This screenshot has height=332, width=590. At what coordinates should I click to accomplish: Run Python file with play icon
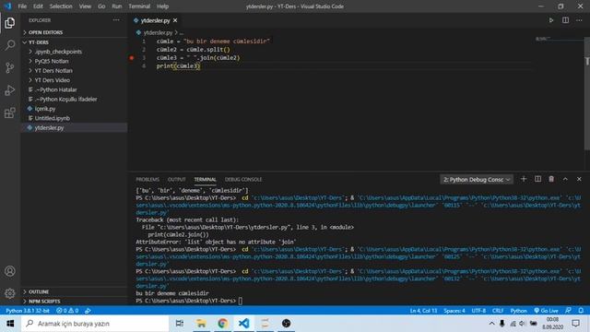pos(551,20)
